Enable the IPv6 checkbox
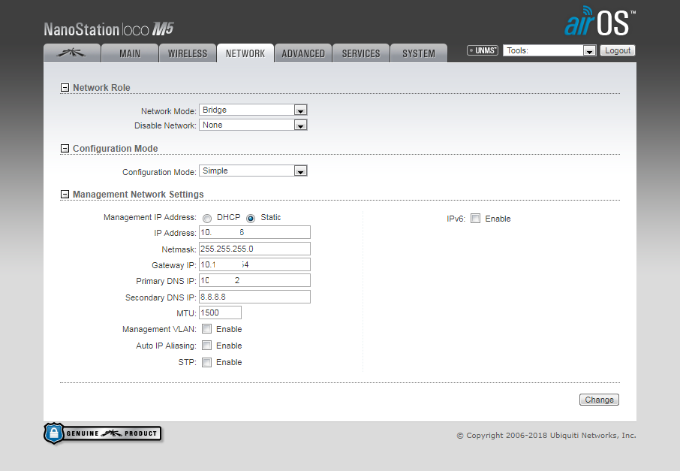680x471 pixels. coord(476,219)
